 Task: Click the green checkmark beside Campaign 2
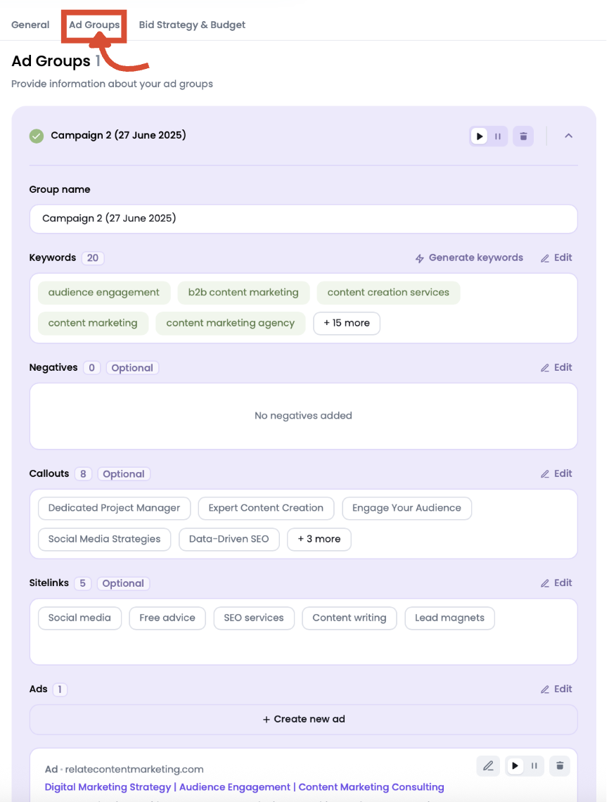coord(36,135)
